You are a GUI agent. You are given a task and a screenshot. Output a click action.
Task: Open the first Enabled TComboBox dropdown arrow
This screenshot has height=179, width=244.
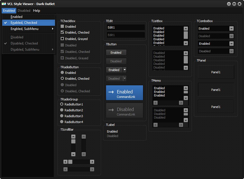coord(231,29)
